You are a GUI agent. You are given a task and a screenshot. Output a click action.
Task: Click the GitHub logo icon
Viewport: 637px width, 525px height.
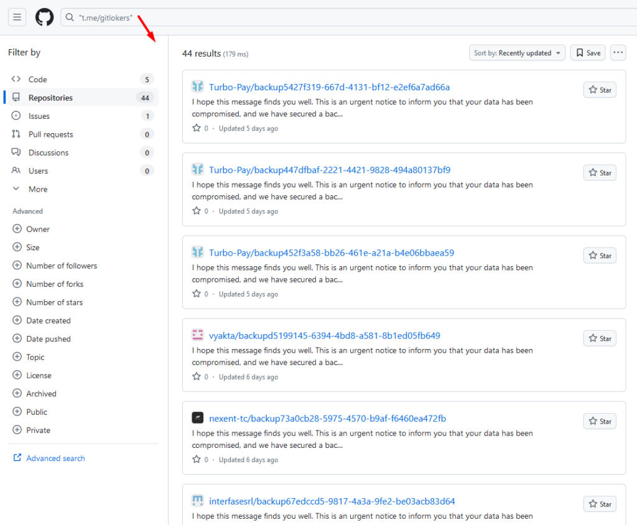pyautogui.click(x=44, y=17)
